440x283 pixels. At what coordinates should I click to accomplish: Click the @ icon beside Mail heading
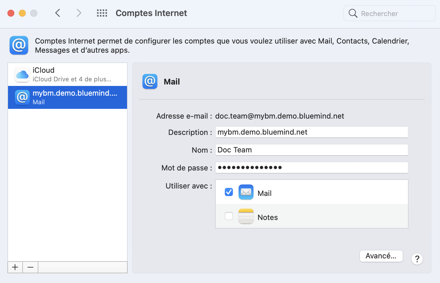[x=150, y=82]
